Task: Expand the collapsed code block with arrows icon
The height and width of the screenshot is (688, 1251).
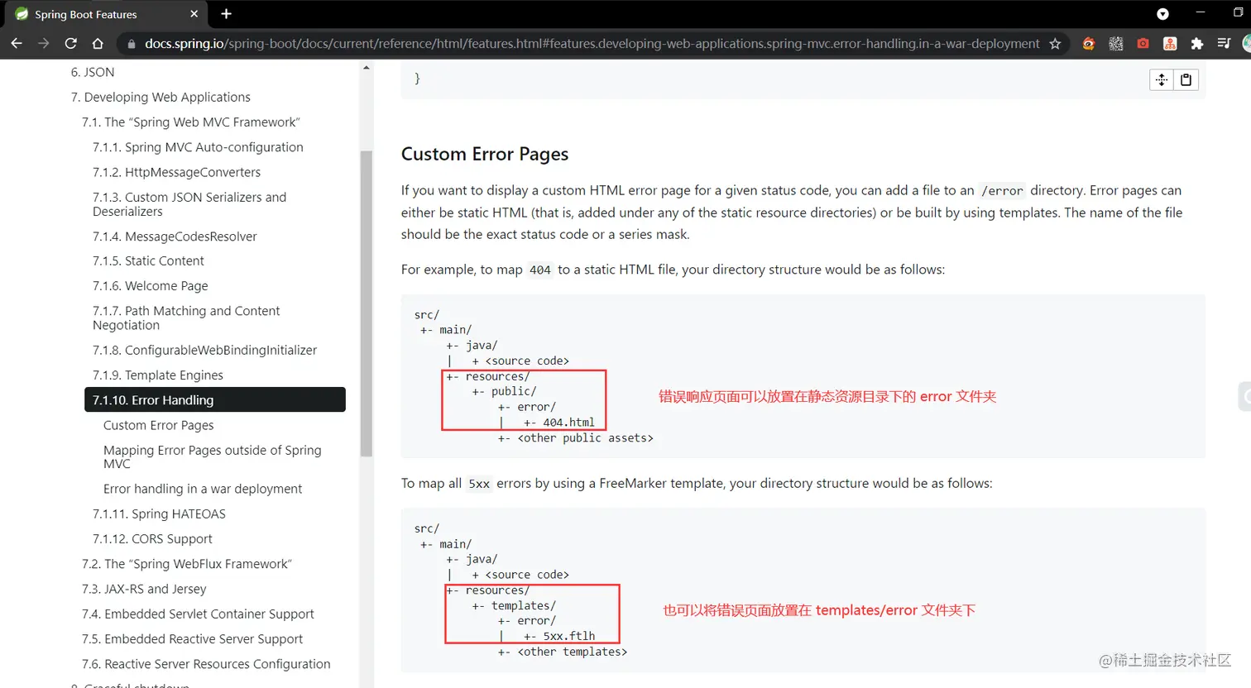Action: coord(1162,79)
